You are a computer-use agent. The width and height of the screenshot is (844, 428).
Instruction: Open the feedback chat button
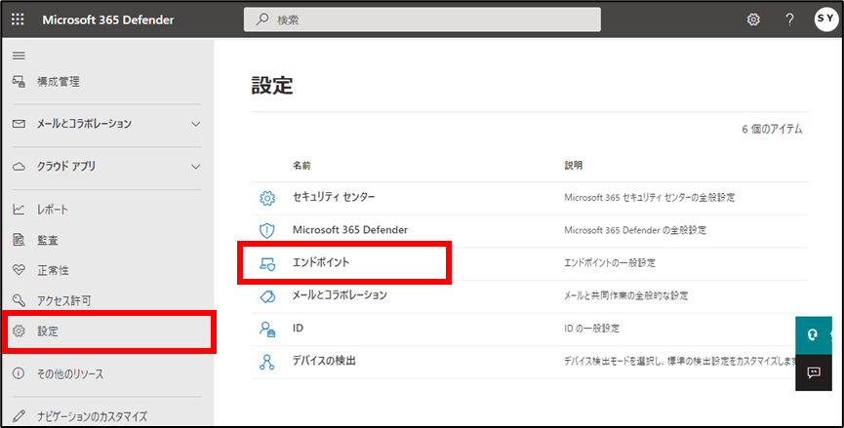pos(814,372)
